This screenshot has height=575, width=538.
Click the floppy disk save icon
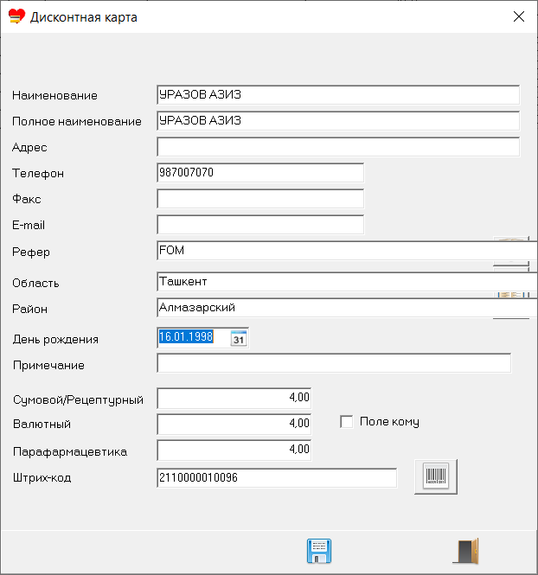pyautogui.click(x=318, y=551)
